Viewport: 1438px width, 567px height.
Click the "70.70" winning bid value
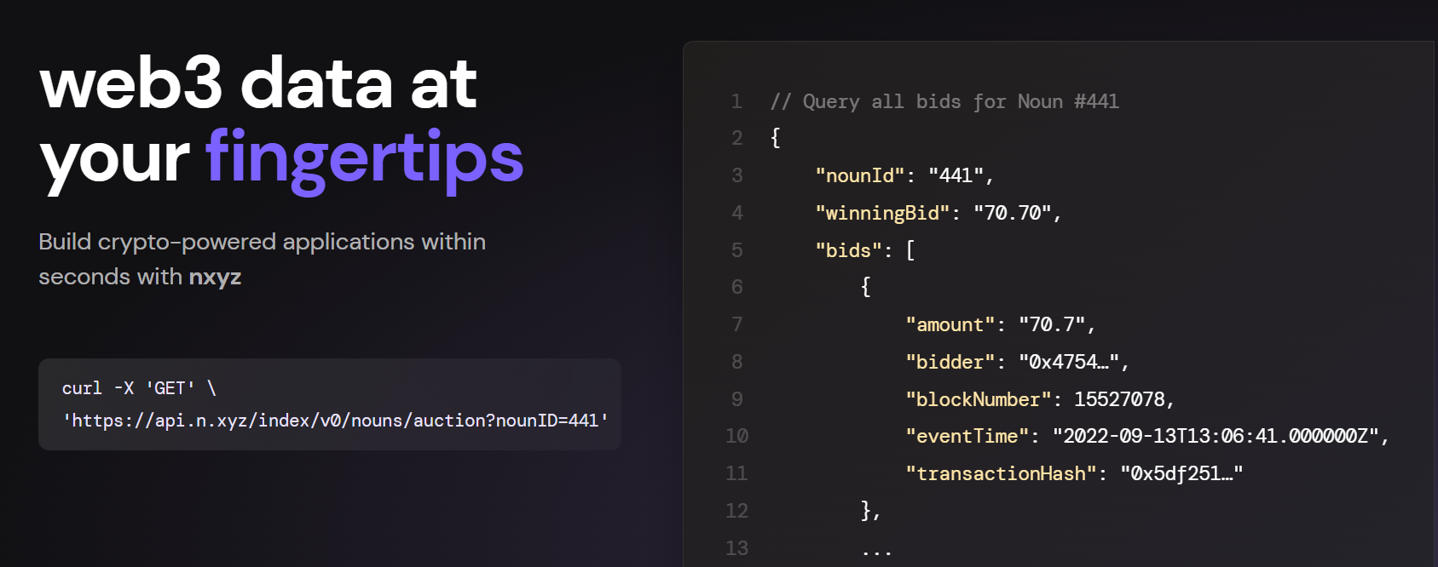tap(1012, 213)
